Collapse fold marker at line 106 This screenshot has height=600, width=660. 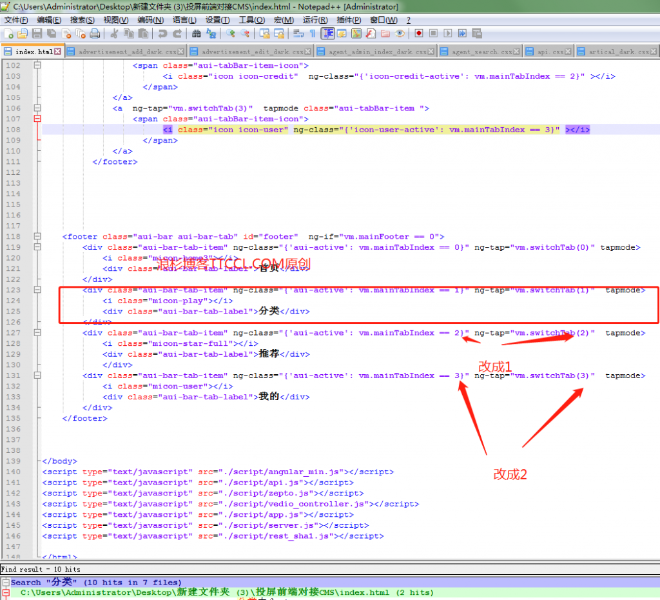point(37,108)
